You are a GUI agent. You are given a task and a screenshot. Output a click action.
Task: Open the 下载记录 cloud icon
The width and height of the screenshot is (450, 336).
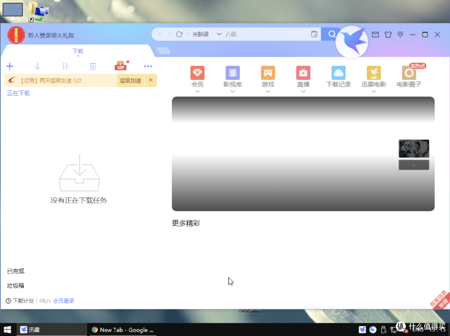pyautogui.click(x=339, y=73)
